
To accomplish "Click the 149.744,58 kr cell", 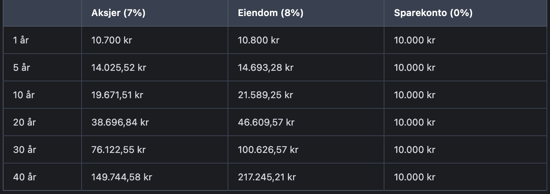I will click(122, 177).
